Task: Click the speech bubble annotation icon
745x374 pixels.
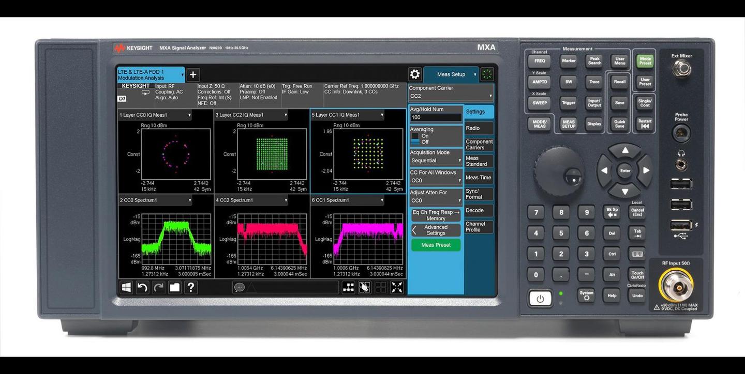Action: click(239, 288)
